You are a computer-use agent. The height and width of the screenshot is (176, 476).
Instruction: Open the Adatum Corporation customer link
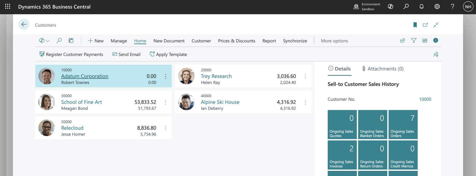(x=85, y=76)
